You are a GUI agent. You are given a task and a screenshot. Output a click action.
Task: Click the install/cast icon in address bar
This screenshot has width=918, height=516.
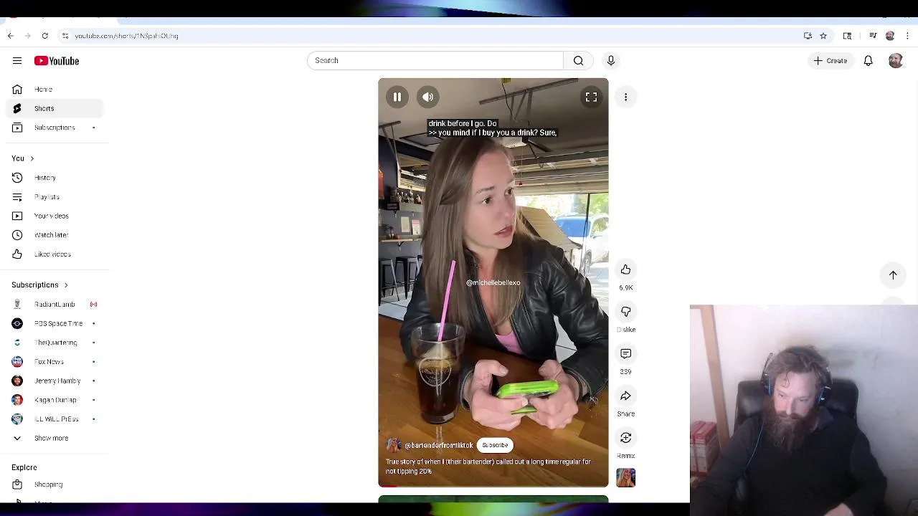pyautogui.click(x=808, y=36)
